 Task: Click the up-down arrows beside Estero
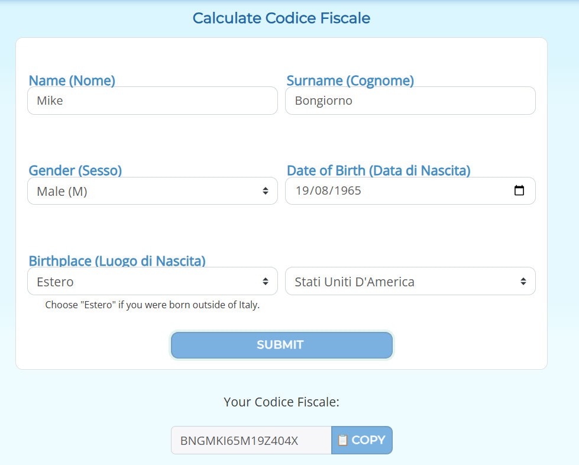tap(265, 281)
